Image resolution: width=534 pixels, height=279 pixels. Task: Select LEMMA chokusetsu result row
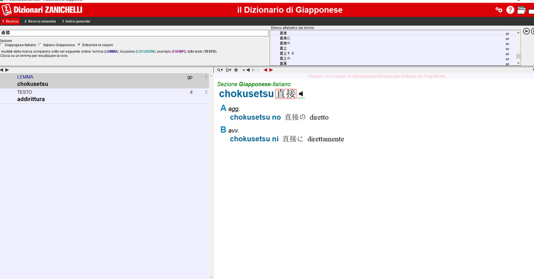[x=104, y=80]
